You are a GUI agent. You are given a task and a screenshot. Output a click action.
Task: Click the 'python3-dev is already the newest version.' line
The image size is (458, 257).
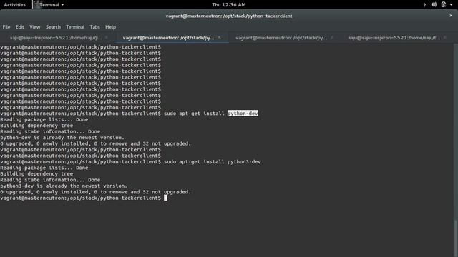64,186
